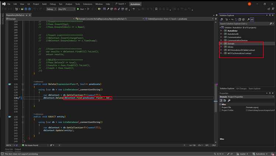The image size is (276, 156).
Task: Click Properties panel property pages wrench
Action: [229, 101]
